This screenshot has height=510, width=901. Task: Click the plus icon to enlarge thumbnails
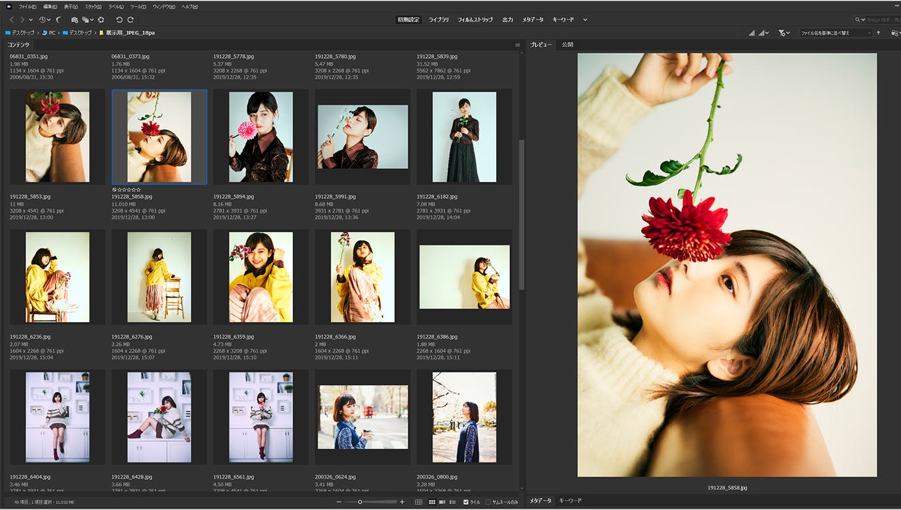coord(402,502)
